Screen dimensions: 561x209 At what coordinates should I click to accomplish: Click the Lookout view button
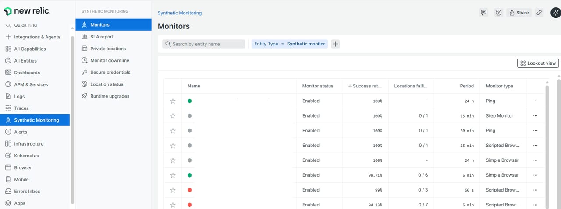pyautogui.click(x=538, y=63)
